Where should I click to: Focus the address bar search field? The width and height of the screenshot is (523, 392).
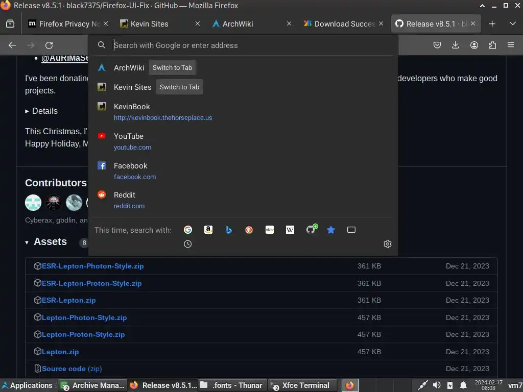(243, 45)
